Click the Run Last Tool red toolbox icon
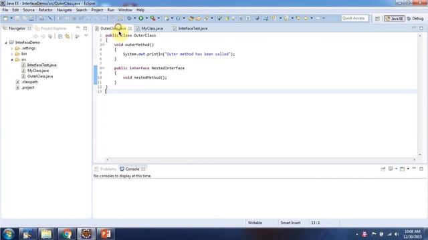The image size is (428, 240). [153, 18]
